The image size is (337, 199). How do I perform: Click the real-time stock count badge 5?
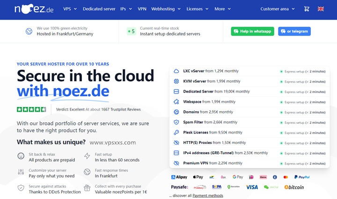point(132,31)
